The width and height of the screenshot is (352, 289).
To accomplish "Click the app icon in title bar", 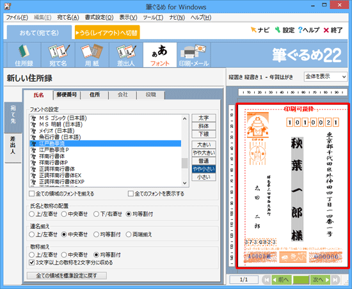I will (x=8, y=6).
